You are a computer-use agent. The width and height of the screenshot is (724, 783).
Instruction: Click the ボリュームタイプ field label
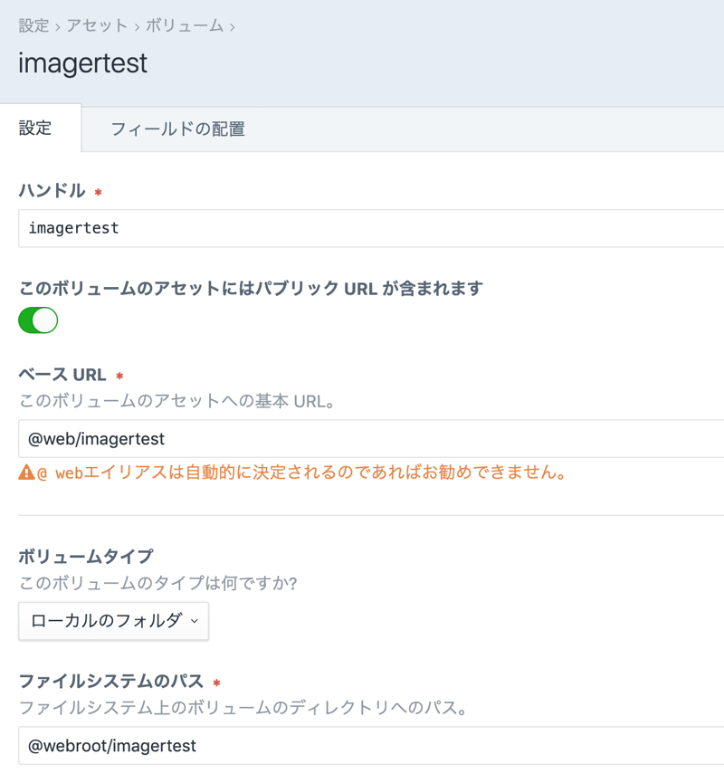point(86,556)
